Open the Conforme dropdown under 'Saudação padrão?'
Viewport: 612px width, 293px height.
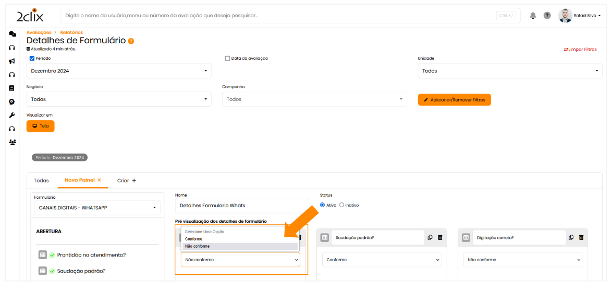pos(381,260)
